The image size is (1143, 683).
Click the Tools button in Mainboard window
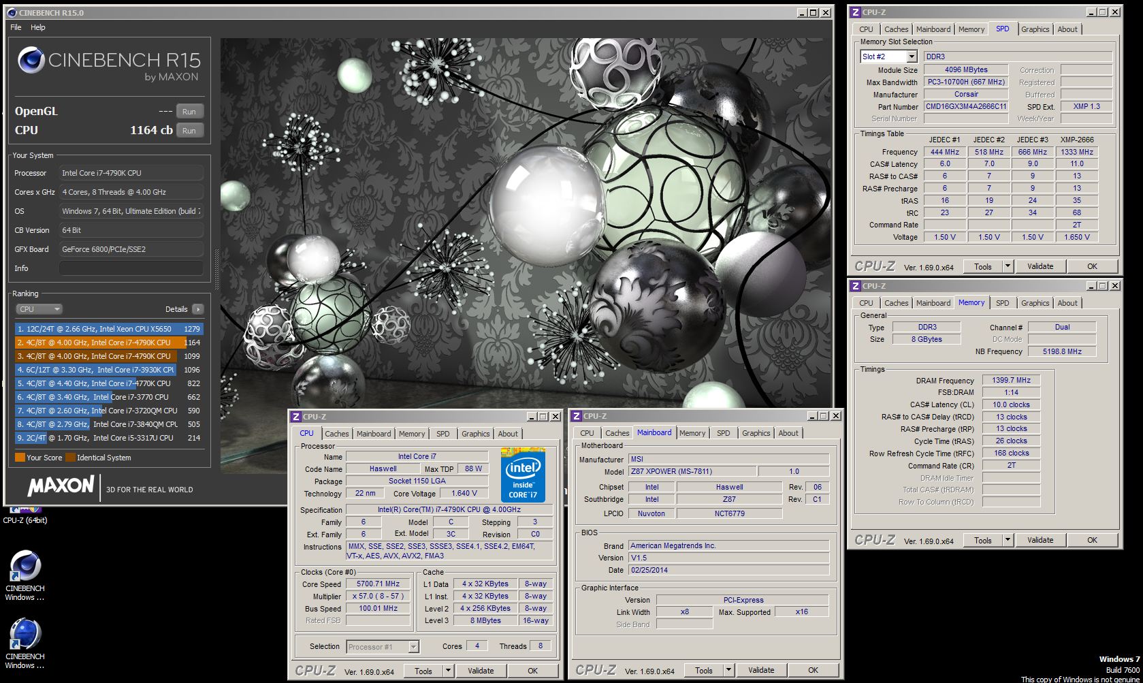703,670
